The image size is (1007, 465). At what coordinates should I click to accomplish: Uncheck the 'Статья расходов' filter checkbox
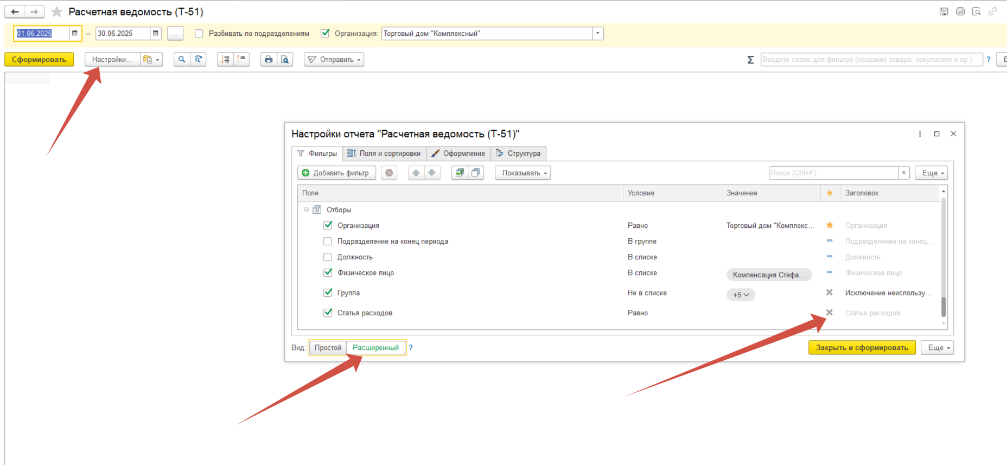328,313
